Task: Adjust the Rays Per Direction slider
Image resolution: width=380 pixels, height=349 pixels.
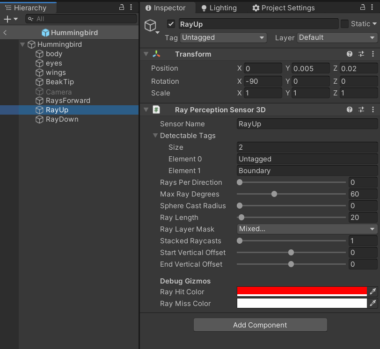Action: (291, 182)
